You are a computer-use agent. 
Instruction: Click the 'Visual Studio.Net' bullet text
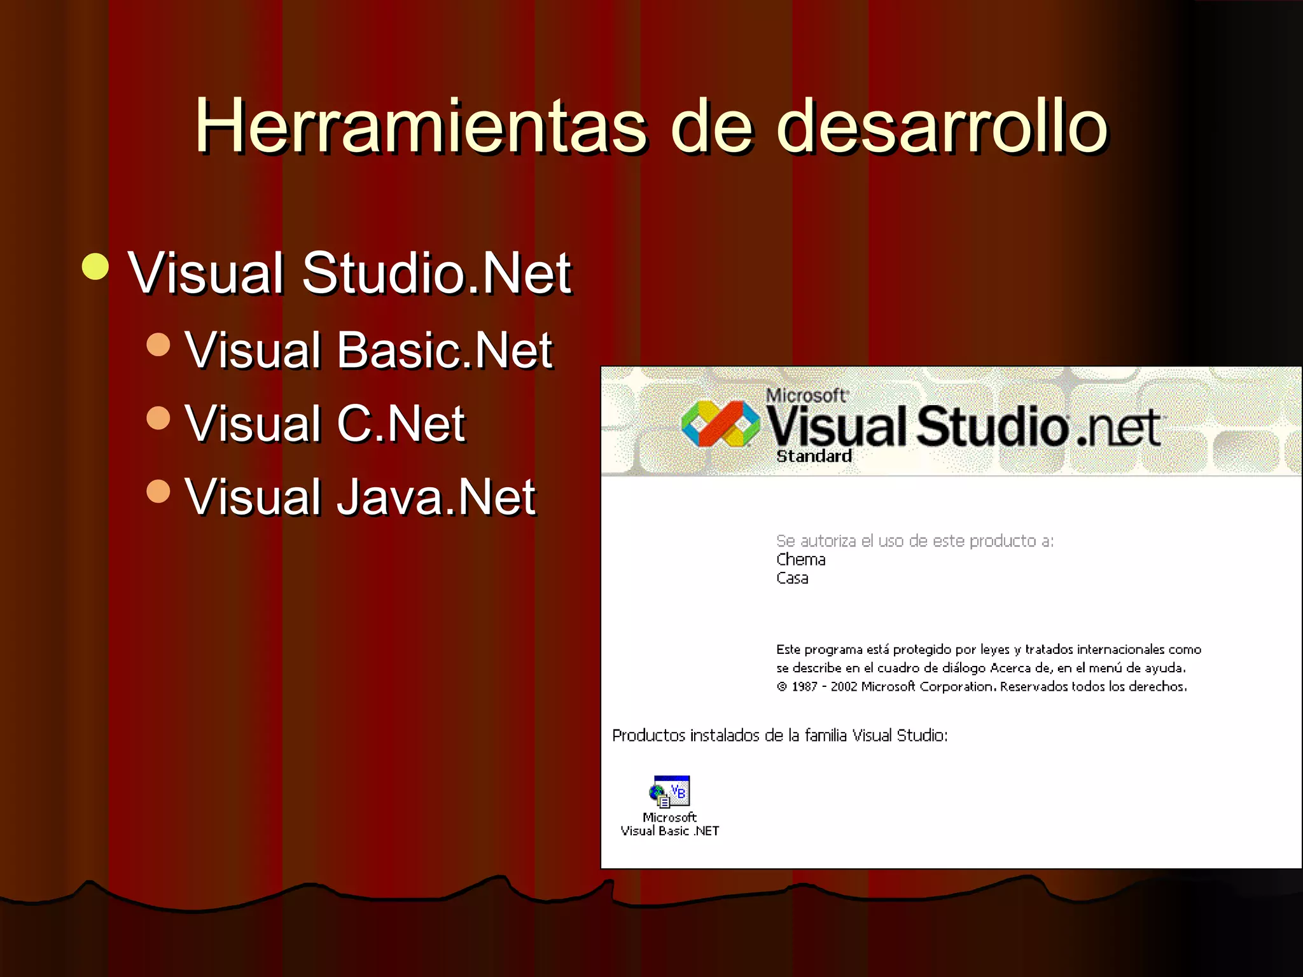tap(350, 273)
